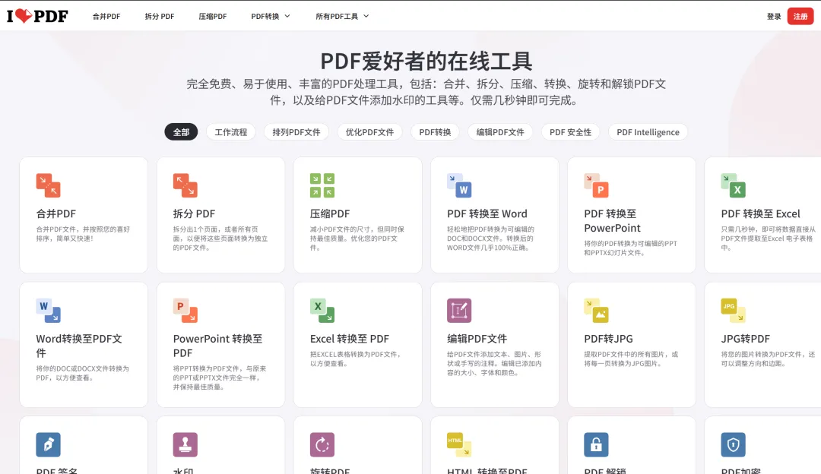
Task: Open 拆分 PDF in the top navigation
Action: tap(160, 16)
